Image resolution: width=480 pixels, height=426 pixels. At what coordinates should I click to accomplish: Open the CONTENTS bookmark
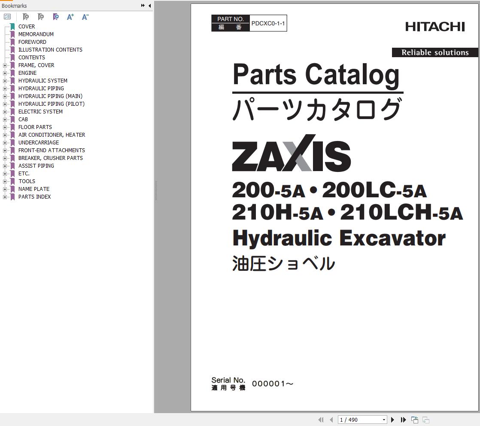tap(31, 58)
